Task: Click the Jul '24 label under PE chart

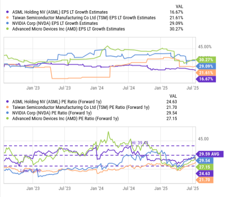Action: pyautogui.click(x=129, y=189)
